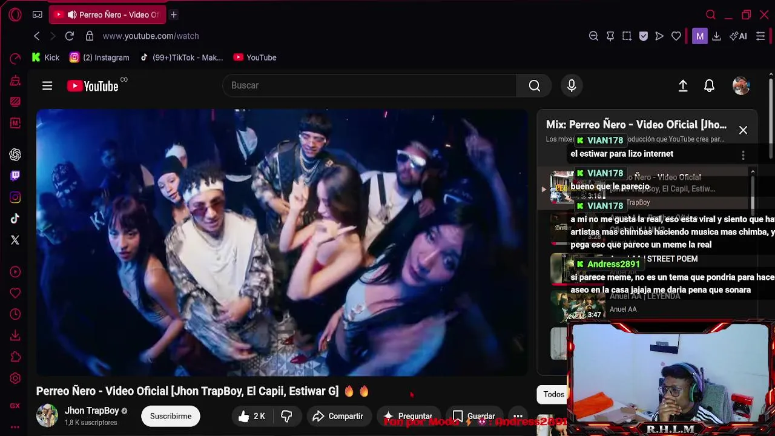Open X (Twitter) panel in the sidebar
Image resolution: width=775 pixels, height=436 pixels.
(15, 240)
